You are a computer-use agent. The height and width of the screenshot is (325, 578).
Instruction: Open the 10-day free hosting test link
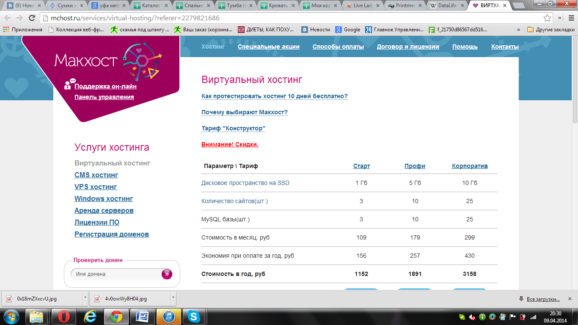pos(275,96)
